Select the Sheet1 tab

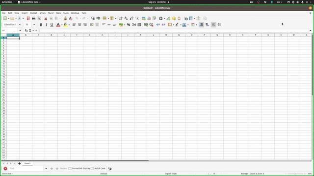pyautogui.click(x=27, y=163)
